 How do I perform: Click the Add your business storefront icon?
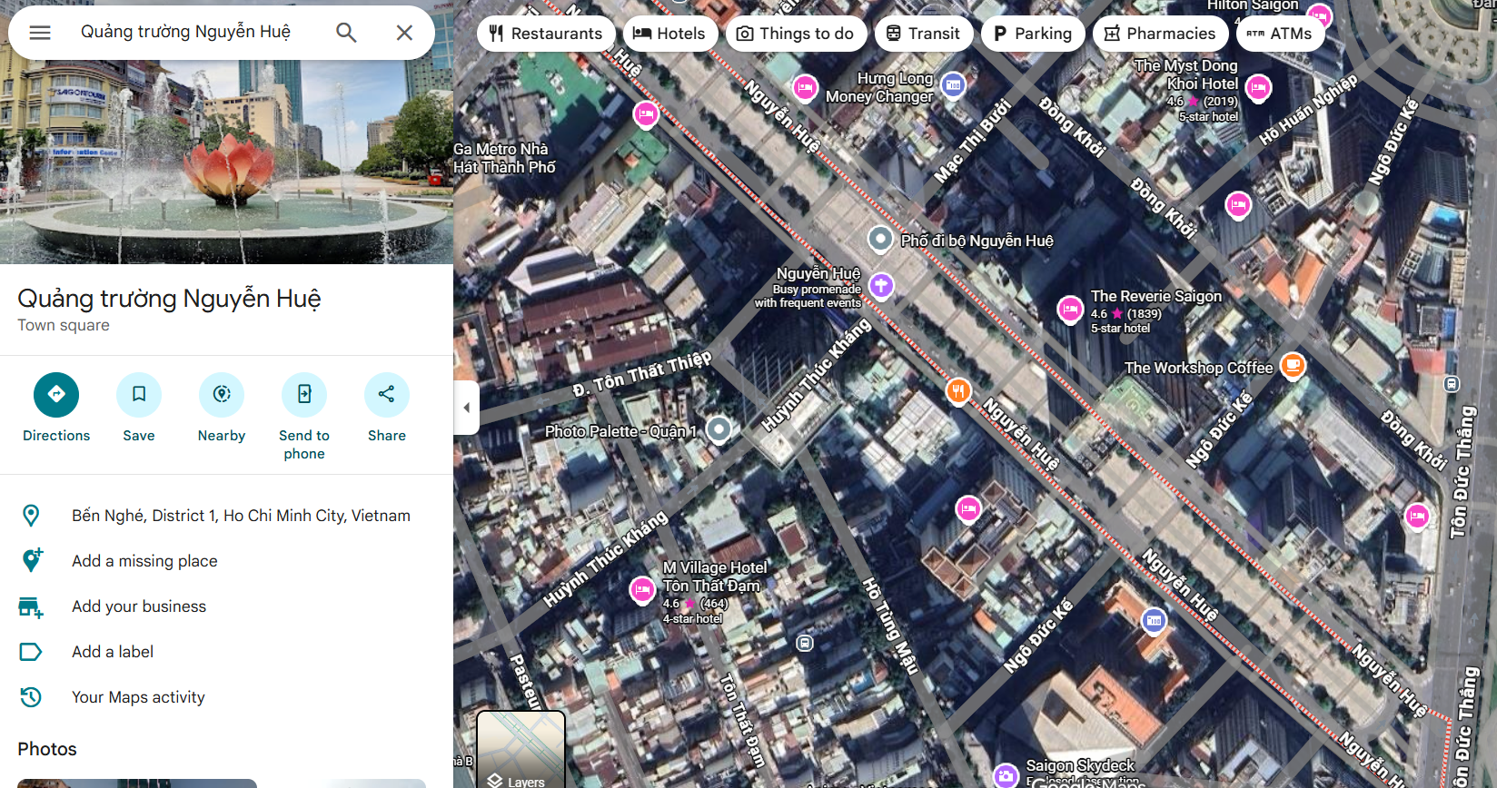[31, 607]
